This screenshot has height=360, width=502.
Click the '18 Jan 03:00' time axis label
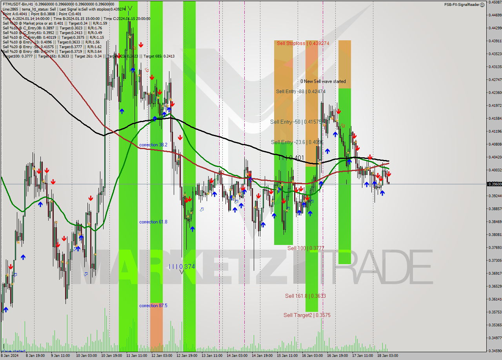pyautogui.click(x=388, y=356)
